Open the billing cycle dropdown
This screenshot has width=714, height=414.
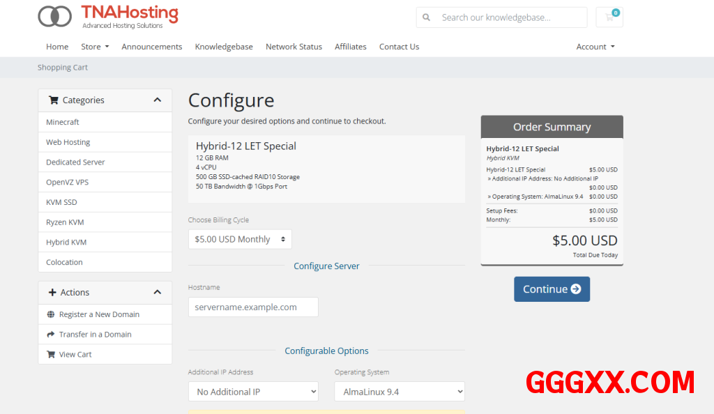240,239
